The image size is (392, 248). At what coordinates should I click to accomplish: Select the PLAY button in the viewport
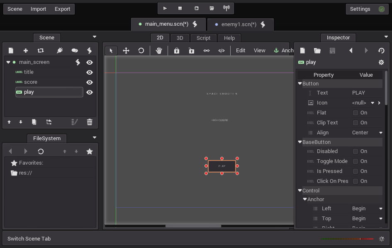click(222, 166)
